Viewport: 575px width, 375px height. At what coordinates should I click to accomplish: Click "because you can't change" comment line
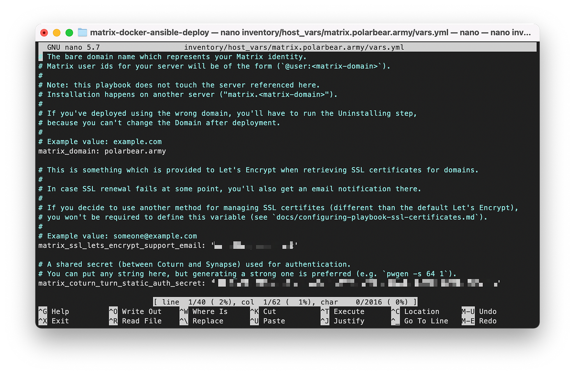tap(159, 123)
